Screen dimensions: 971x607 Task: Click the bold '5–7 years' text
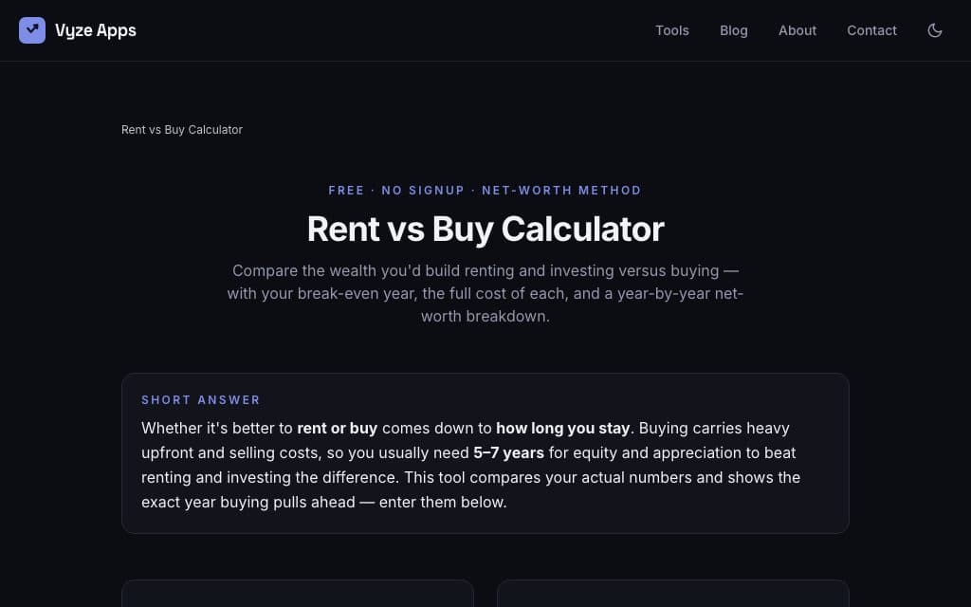[x=508, y=452]
